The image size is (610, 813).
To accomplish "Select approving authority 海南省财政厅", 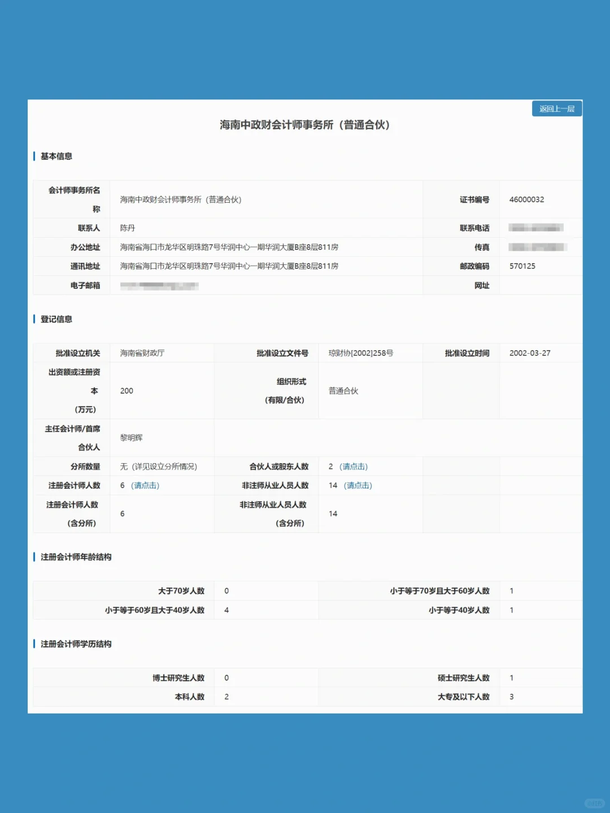I will pos(142,353).
